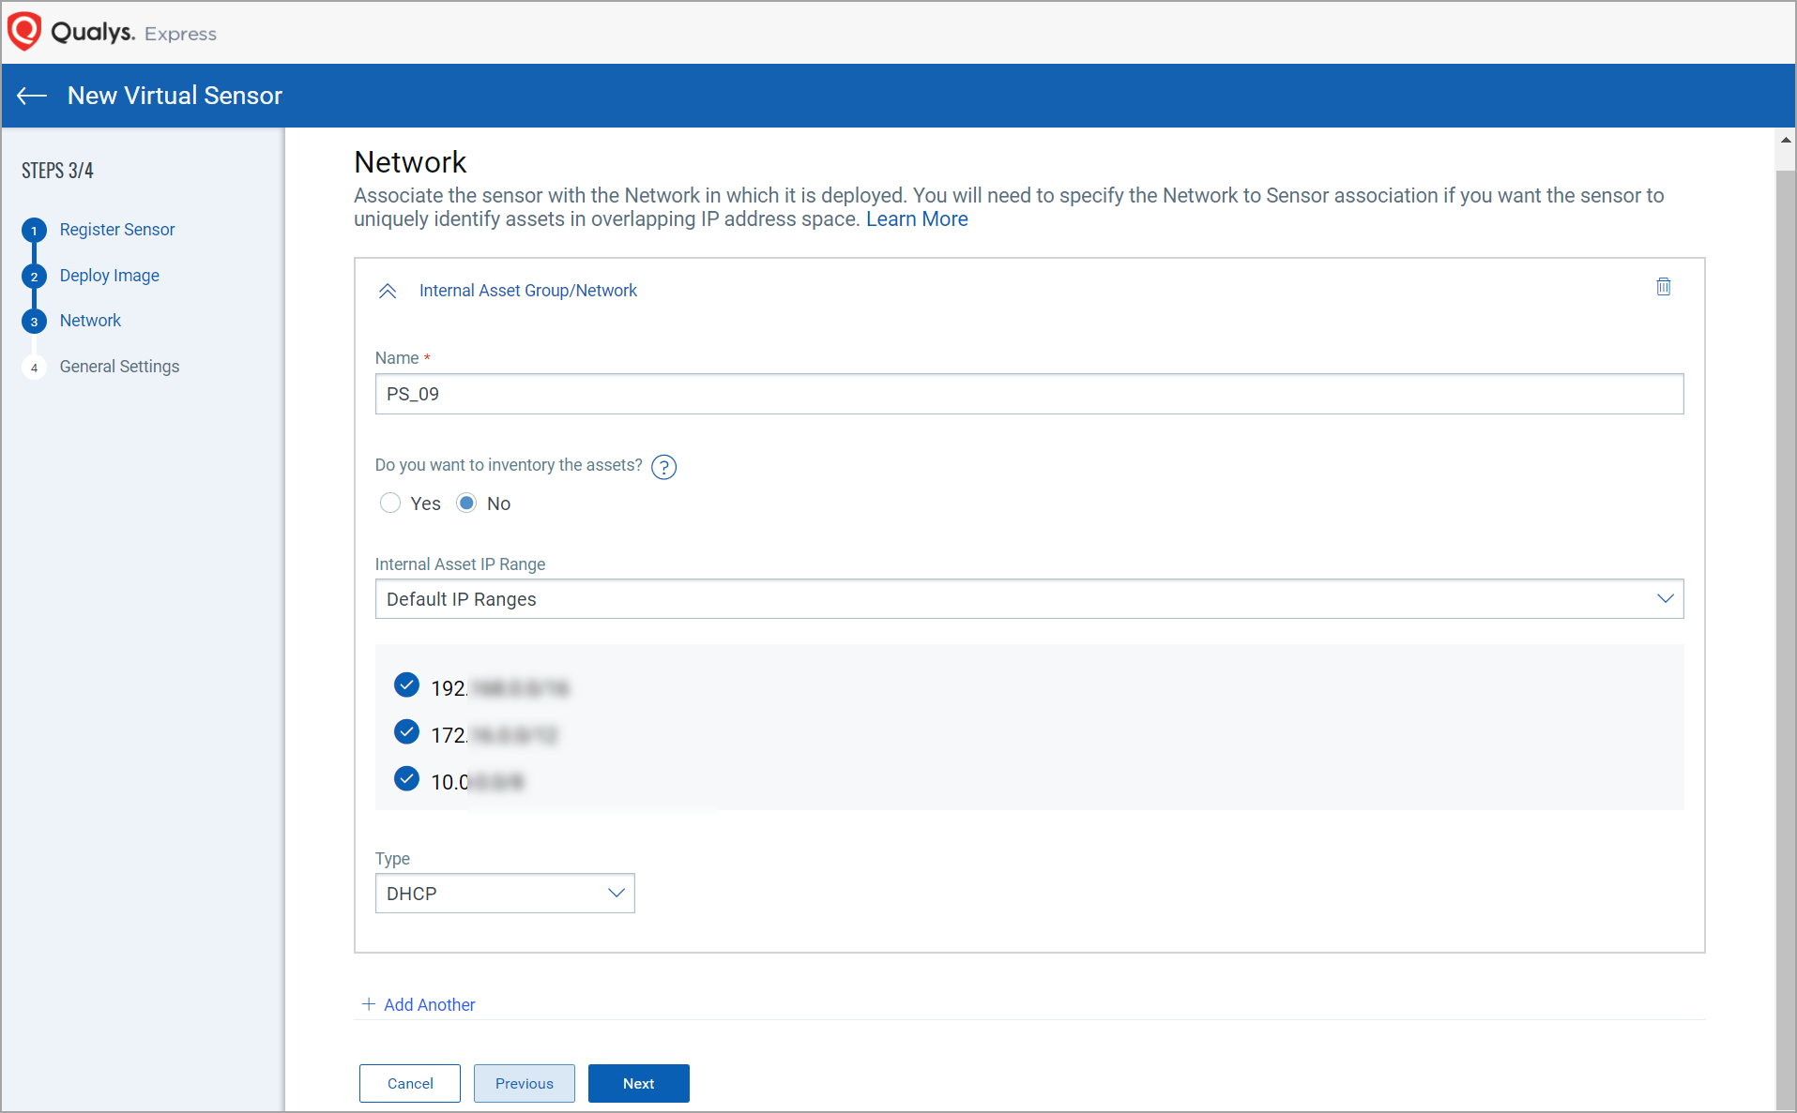This screenshot has width=1797, height=1113.
Task: Uncheck the 10.0 IP range checkbox
Action: tap(406, 779)
